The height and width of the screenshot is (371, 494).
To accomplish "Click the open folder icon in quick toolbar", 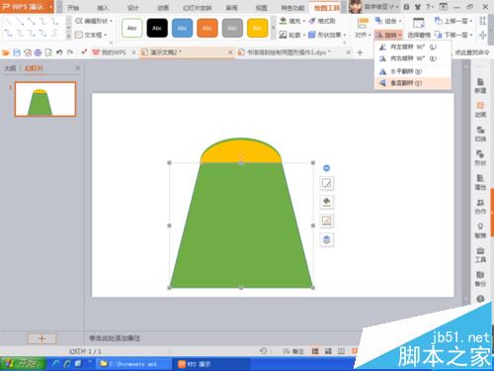I will tap(6, 52).
